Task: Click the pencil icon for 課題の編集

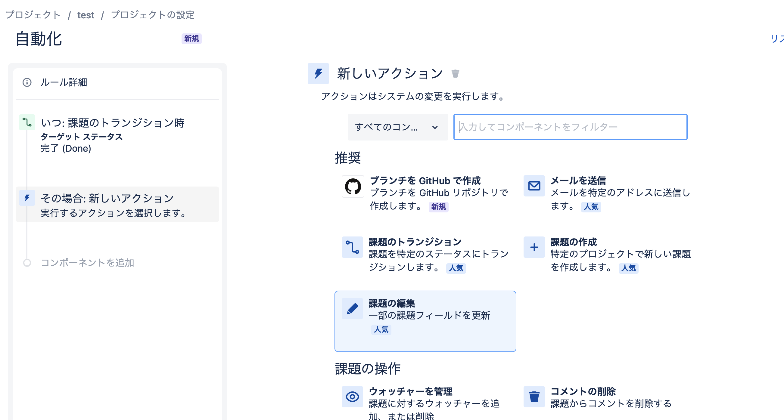Action: [352, 308]
